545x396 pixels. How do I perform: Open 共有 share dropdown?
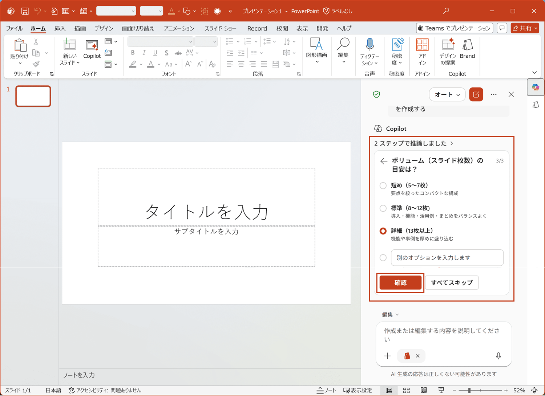(x=525, y=28)
